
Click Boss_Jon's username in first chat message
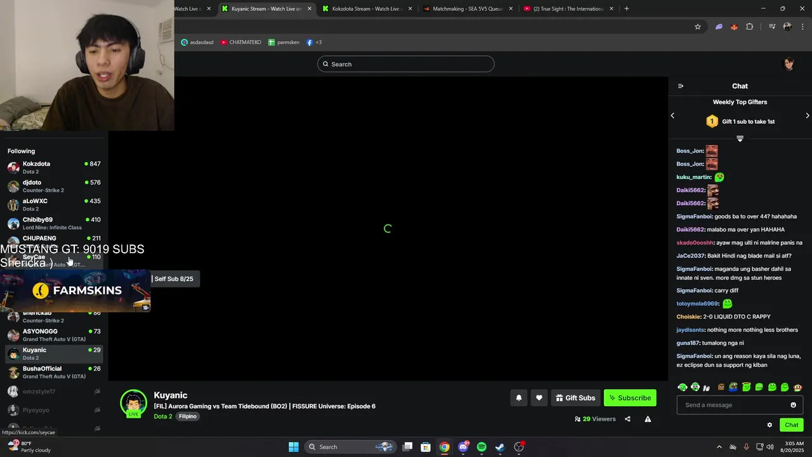(x=690, y=151)
